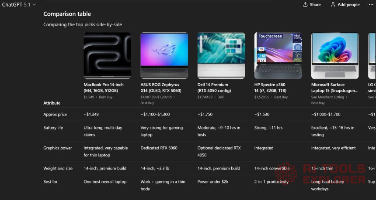The width and height of the screenshot is (376, 200).
Task: Click 'Optional dedicated RTX 4050' cell
Action: point(219,152)
